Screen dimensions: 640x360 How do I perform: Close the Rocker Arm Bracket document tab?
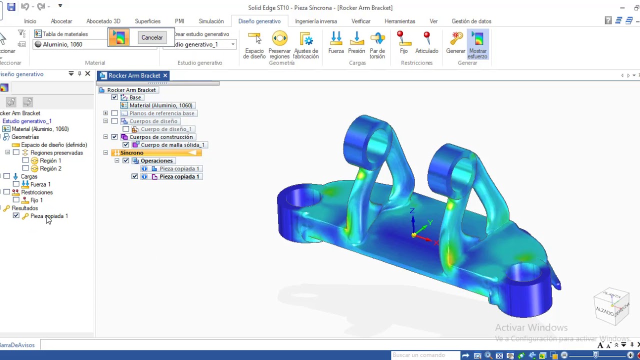[165, 75]
